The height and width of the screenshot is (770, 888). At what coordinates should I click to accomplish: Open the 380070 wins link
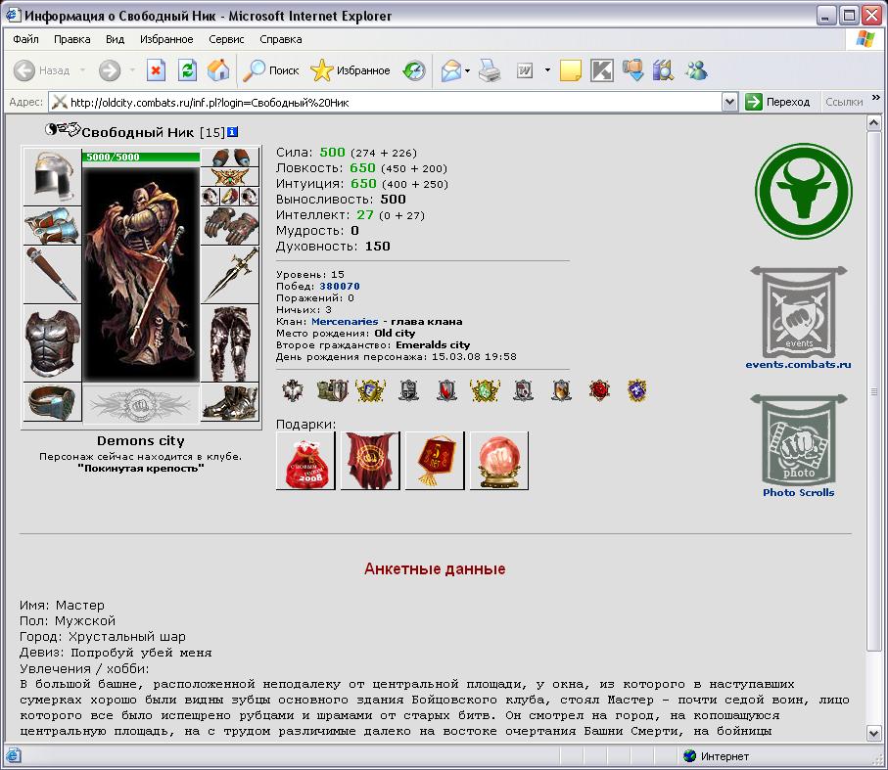click(339, 287)
